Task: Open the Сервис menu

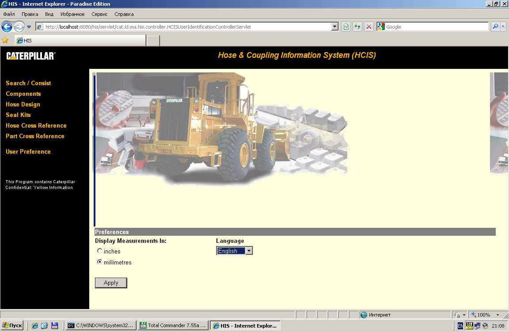Action: [99, 14]
